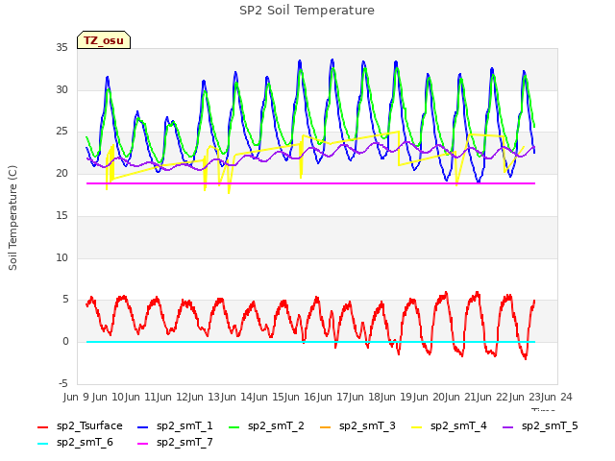Toggle sp2_smT_5 series legend label
The height and width of the screenshot is (461, 615).
(550, 426)
